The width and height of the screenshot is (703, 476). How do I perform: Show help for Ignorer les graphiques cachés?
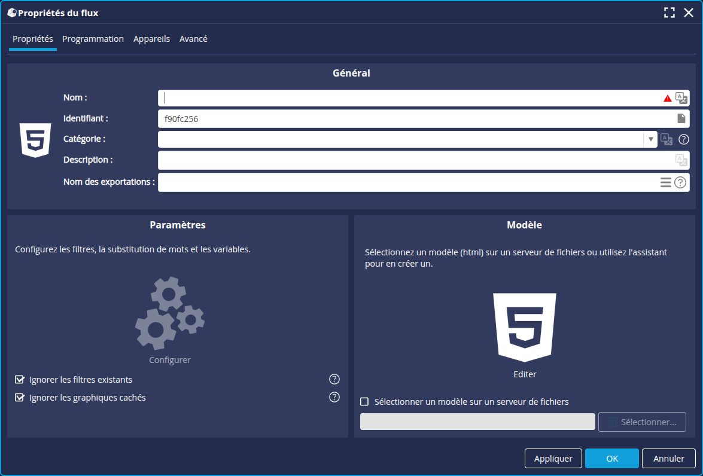pos(334,397)
